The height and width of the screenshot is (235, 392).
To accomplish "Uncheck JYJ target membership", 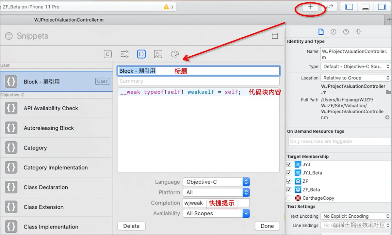I will (289, 164).
